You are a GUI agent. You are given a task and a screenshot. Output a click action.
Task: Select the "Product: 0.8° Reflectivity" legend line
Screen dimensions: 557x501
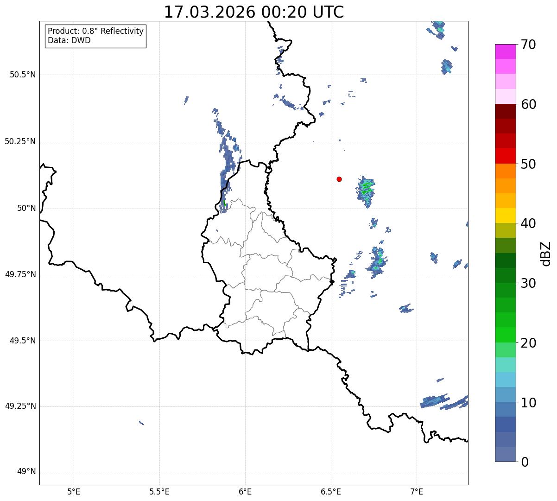tap(96, 31)
